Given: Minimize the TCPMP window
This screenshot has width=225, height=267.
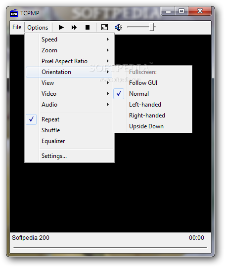Looking at the screenshot, I should pos(168,11).
